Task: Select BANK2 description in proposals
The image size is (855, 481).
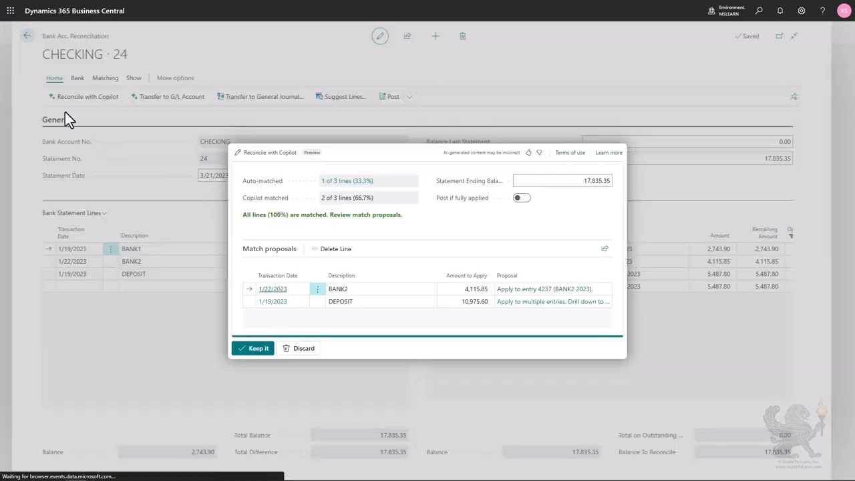Action: (338, 289)
